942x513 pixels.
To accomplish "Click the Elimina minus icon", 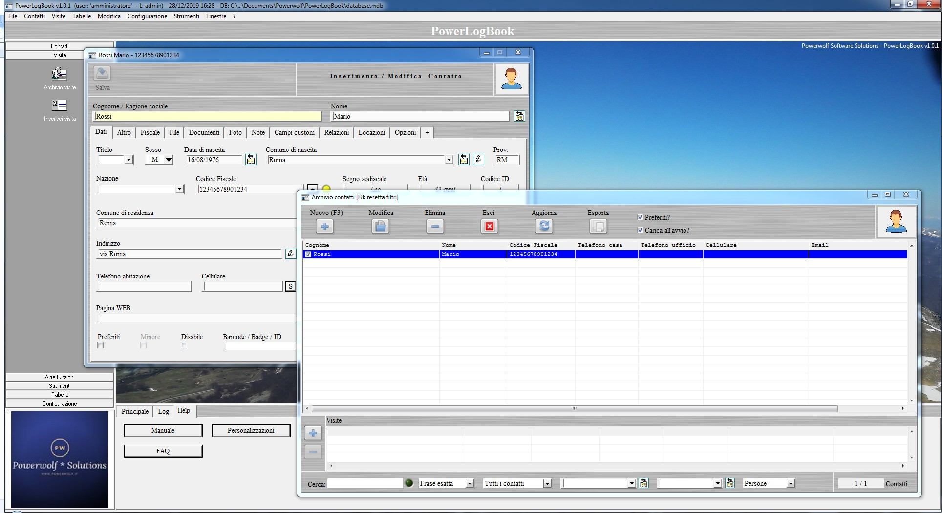I will pyautogui.click(x=435, y=226).
